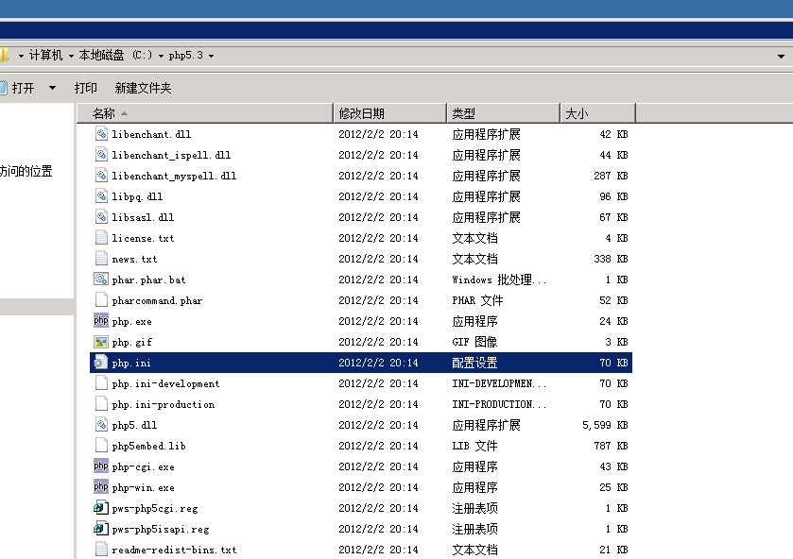Open php.exe by double-click… select the php.exe application icon
The width and height of the screenshot is (793, 559).
point(100,321)
